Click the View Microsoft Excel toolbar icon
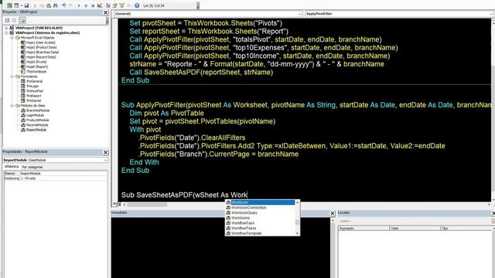 (10, 5)
